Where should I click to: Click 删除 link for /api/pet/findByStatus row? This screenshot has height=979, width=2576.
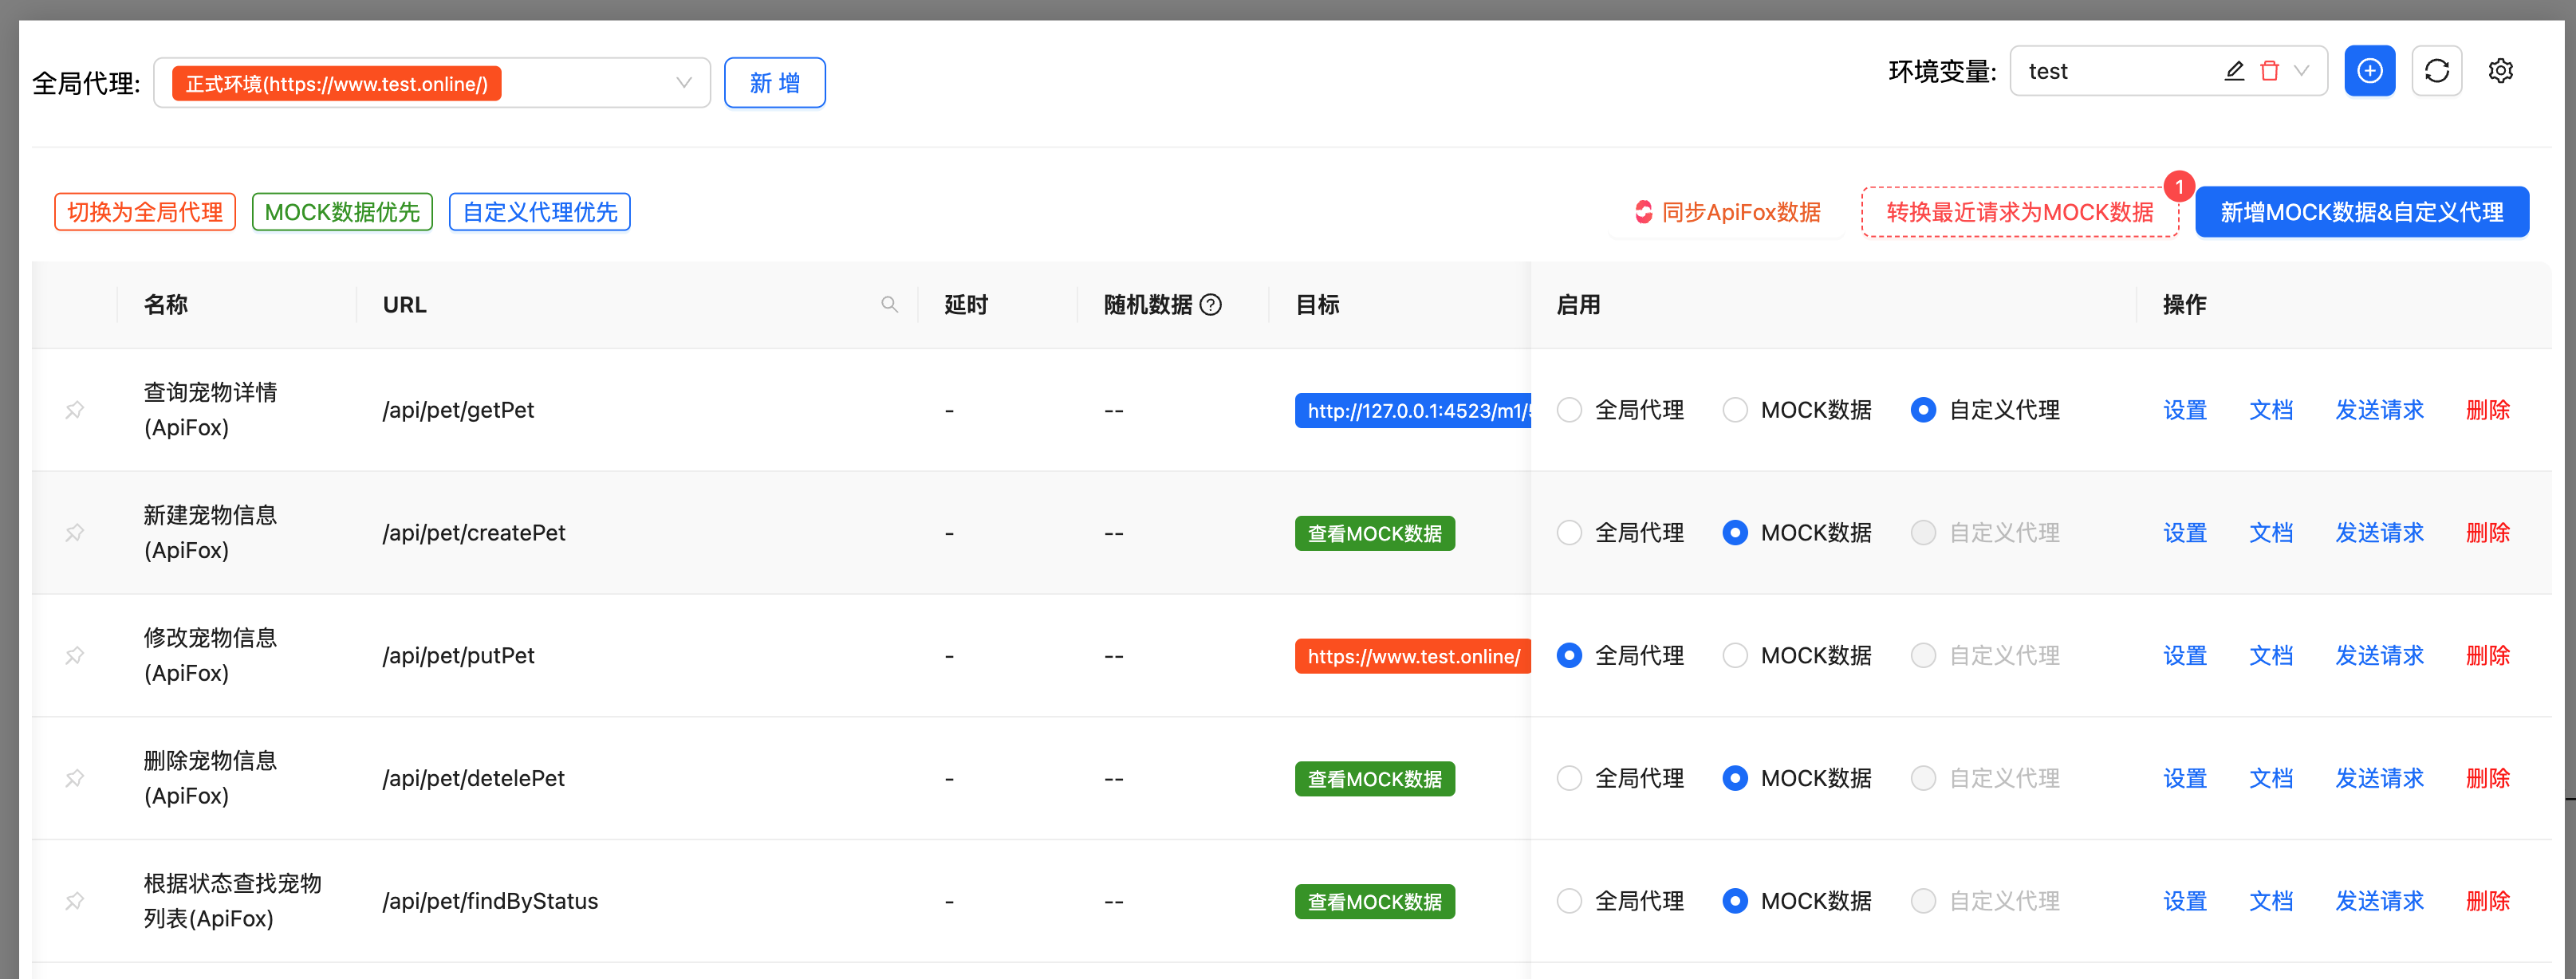coord(2487,901)
